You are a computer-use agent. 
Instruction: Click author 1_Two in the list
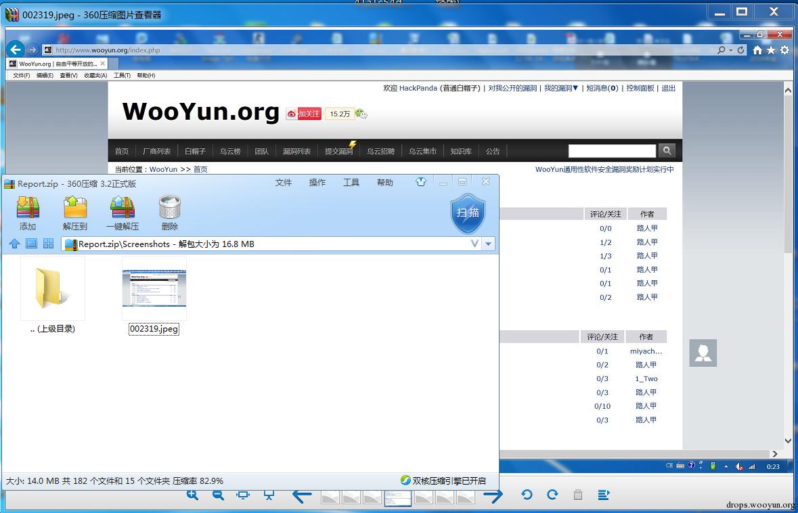click(646, 378)
